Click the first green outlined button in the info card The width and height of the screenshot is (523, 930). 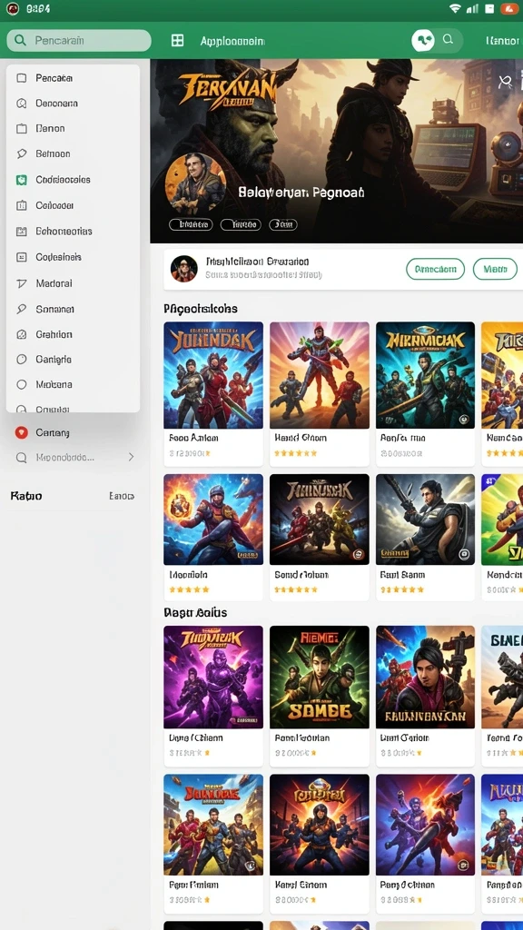[435, 269]
